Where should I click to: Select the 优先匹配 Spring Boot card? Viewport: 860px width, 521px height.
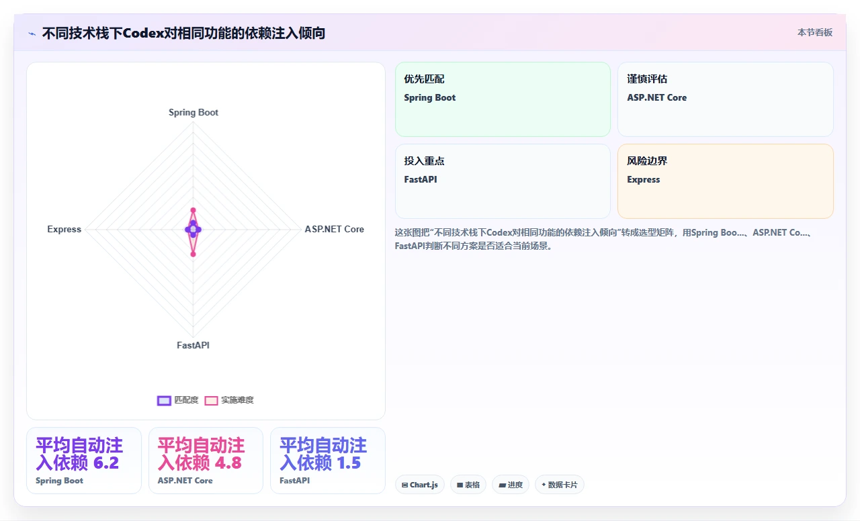pyautogui.click(x=503, y=99)
